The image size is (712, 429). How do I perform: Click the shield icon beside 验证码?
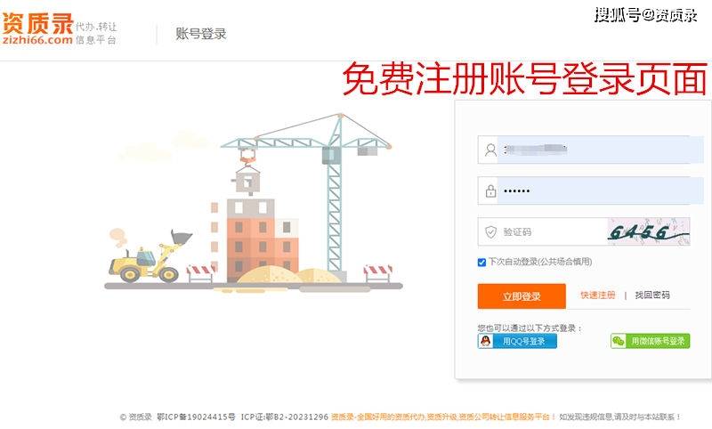point(490,232)
